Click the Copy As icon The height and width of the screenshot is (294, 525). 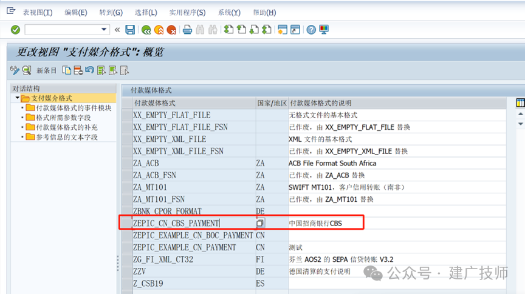(67, 70)
